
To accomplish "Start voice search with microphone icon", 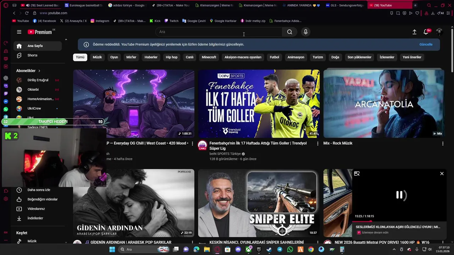I will click(306, 32).
